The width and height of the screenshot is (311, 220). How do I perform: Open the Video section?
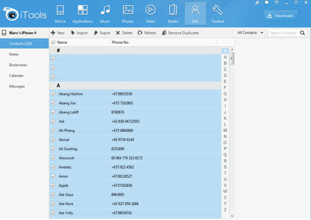tap(150, 14)
